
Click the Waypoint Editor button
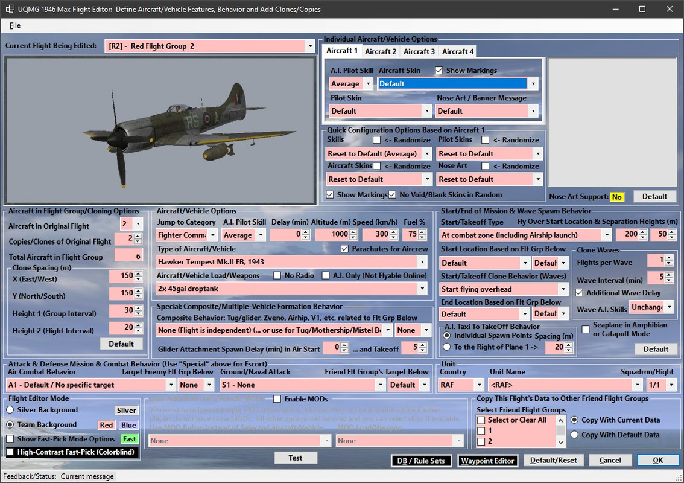click(x=487, y=461)
